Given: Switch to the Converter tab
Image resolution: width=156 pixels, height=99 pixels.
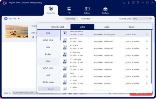Looking at the screenshot, I should [51, 10].
